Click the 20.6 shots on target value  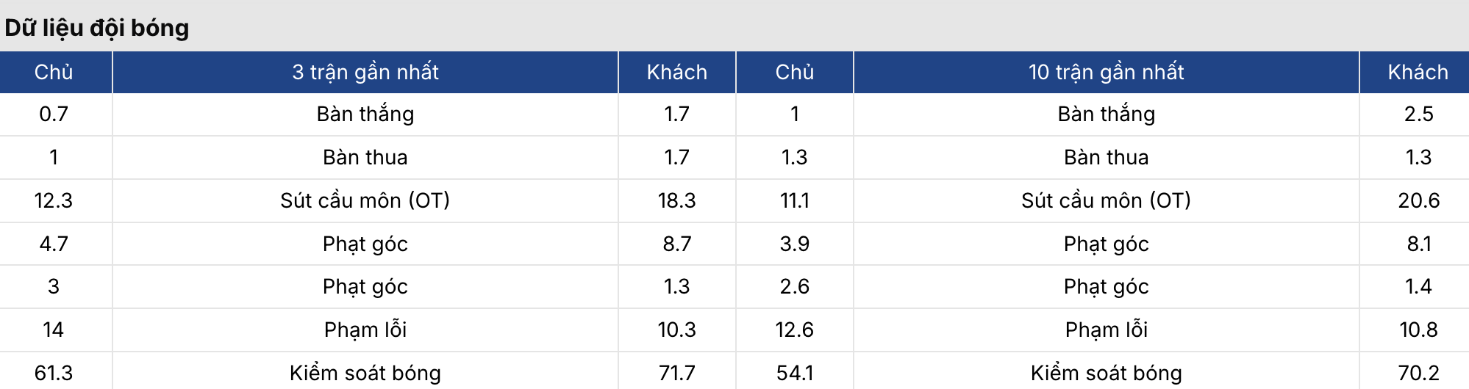click(1418, 200)
